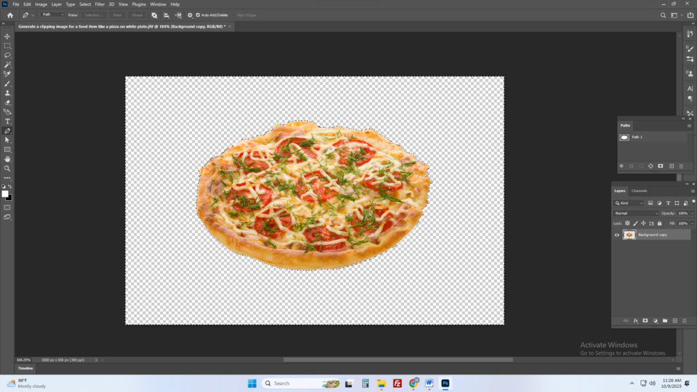Screen dimensions: 697x392
Task: Select the Rectangle shape tool
Action: (x=7, y=150)
